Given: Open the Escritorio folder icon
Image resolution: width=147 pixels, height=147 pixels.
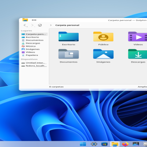Looking at the screenshot, I should pyautogui.click(x=69, y=36).
